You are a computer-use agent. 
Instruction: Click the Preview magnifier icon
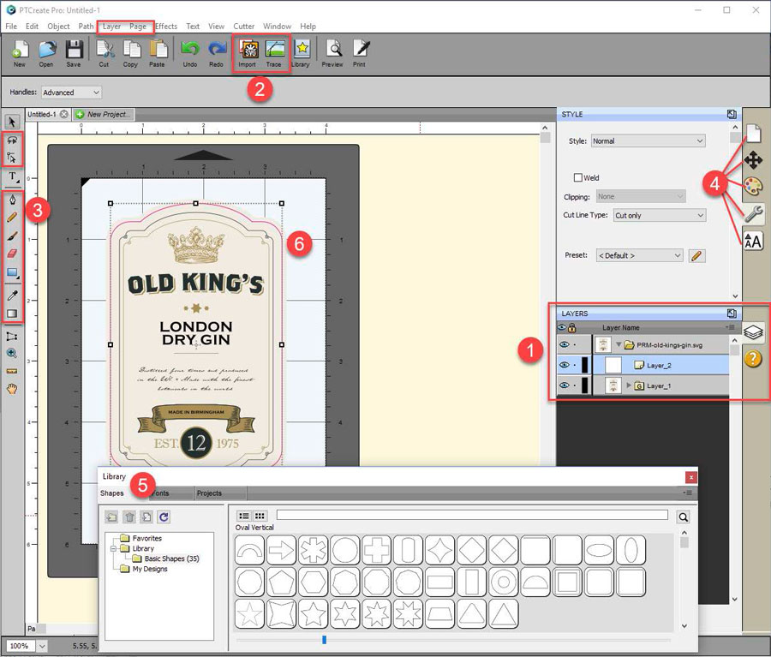pos(333,53)
